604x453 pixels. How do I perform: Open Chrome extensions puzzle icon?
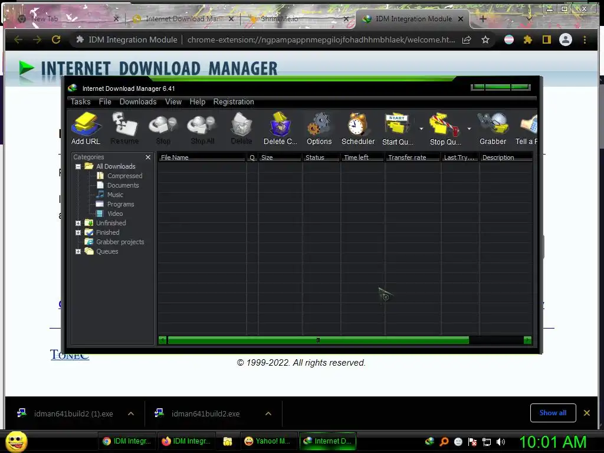[528, 40]
